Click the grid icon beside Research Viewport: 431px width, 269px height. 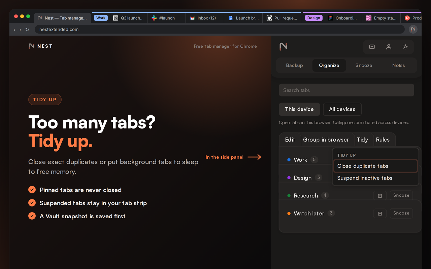pyautogui.click(x=380, y=195)
